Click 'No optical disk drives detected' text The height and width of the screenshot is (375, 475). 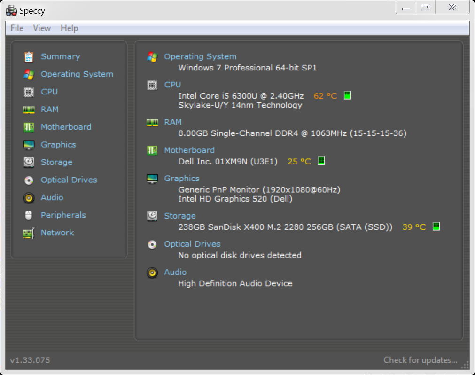(240, 255)
